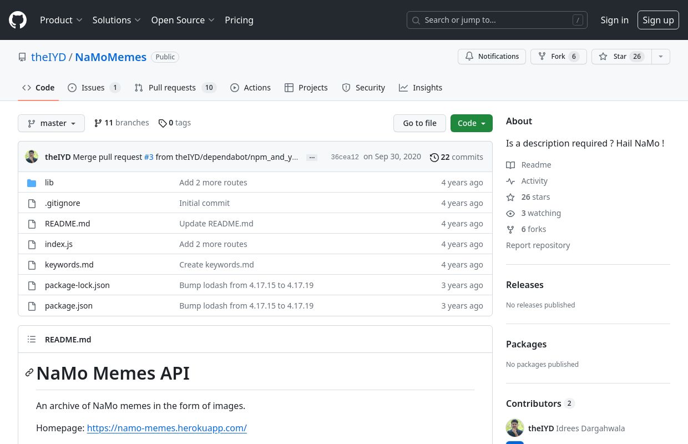The height and width of the screenshot is (444, 688).
Task: Click the lib folder icon
Action: [x=32, y=183]
